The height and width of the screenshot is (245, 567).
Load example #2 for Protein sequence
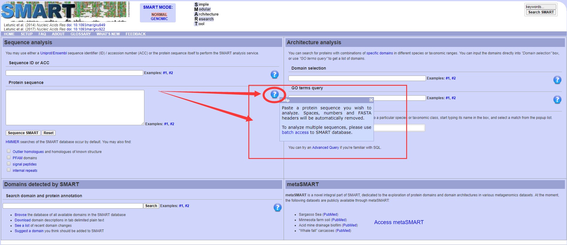tap(172, 124)
